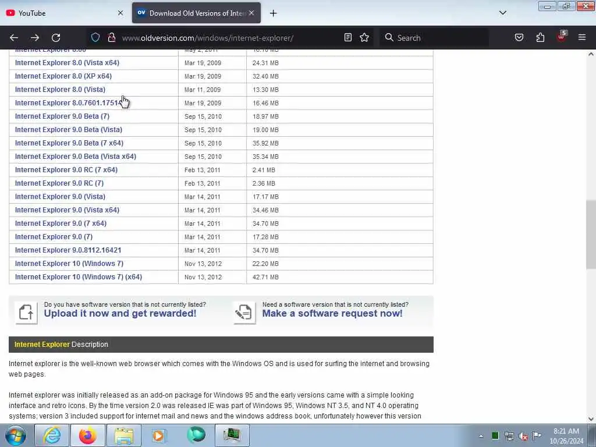Toggle reader view icon in address bar

tap(348, 37)
